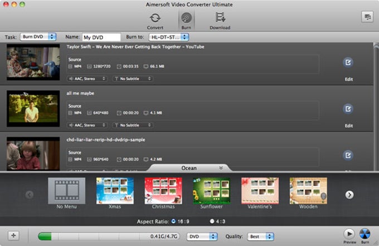Click the 960*640 resolution value
The height and width of the screenshot is (246, 379).
pyautogui.click(x=100, y=159)
